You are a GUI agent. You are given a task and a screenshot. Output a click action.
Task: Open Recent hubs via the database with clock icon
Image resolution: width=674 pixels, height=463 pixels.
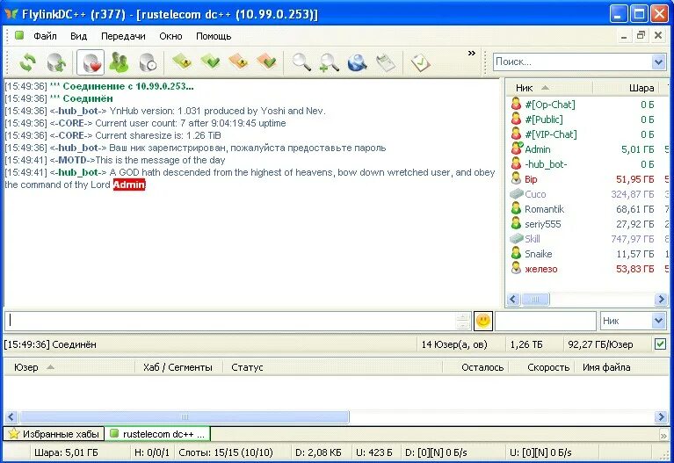[x=148, y=62]
